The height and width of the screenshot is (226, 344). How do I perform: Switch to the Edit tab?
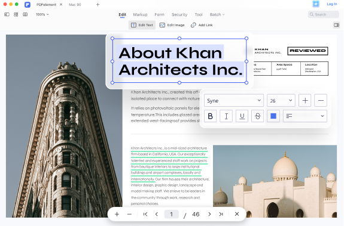point(123,15)
